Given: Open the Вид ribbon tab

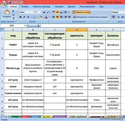Looking at the screenshot, I should point(101,7).
